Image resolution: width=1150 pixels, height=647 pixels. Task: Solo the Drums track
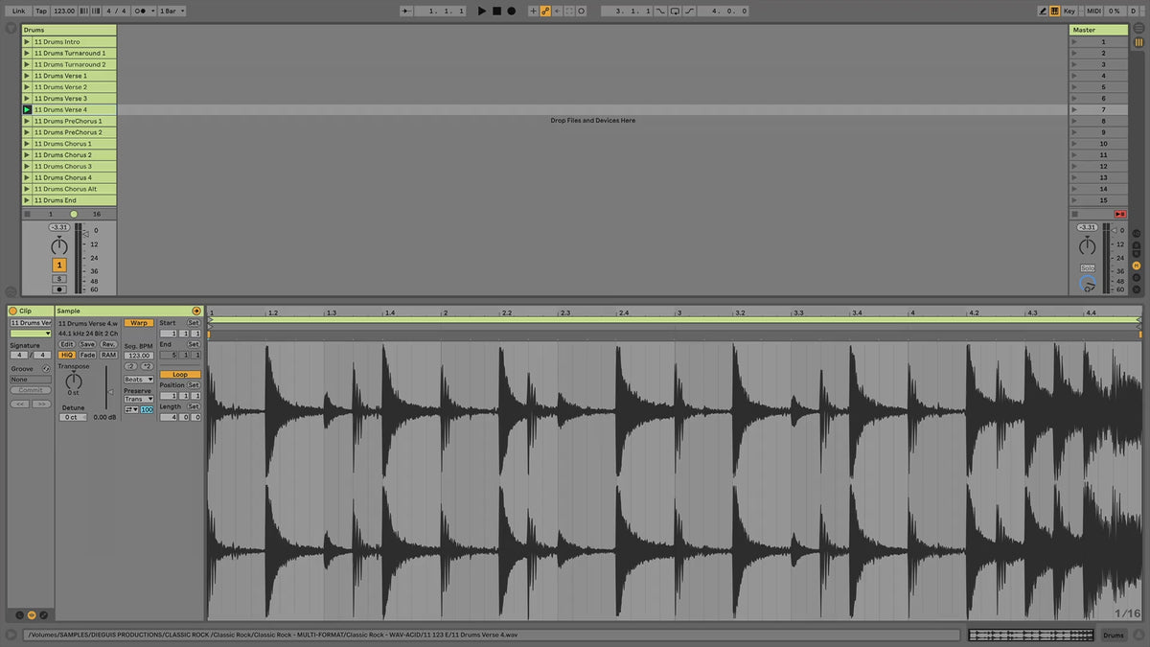click(59, 278)
